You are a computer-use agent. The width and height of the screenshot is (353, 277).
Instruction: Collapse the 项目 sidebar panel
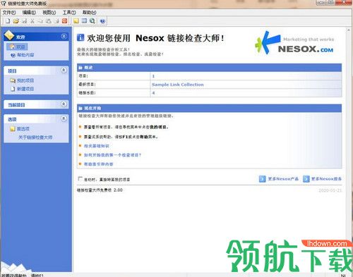tap(64, 70)
